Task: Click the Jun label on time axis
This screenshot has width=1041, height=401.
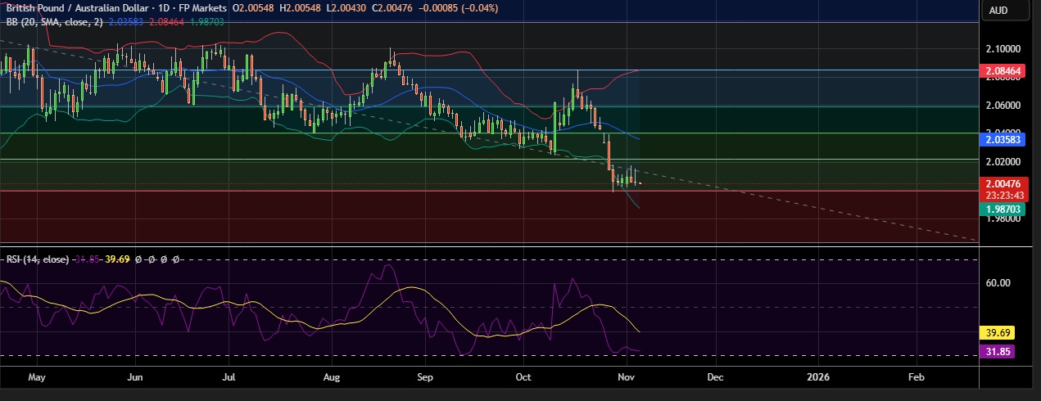Action: pos(136,378)
